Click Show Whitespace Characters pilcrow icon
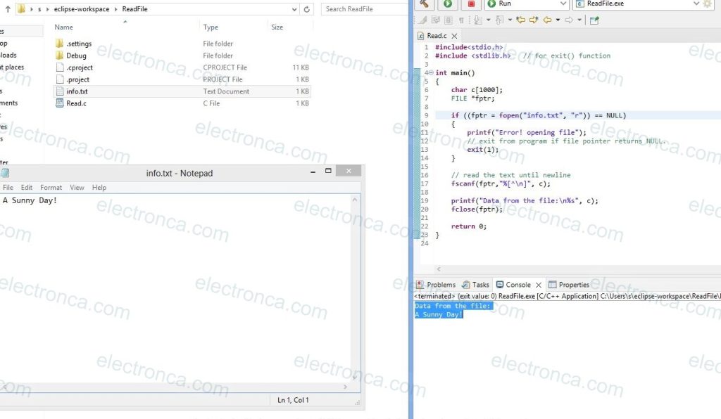 point(460,20)
